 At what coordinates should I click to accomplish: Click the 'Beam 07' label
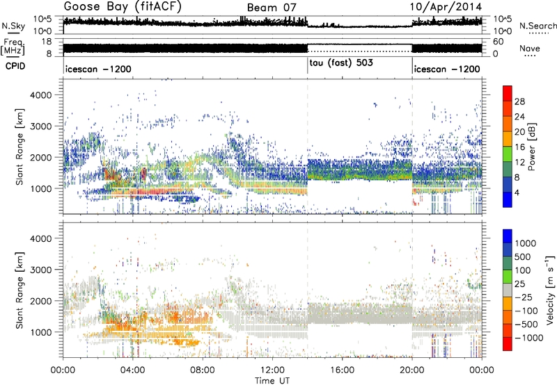pyautogui.click(x=272, y=8)
